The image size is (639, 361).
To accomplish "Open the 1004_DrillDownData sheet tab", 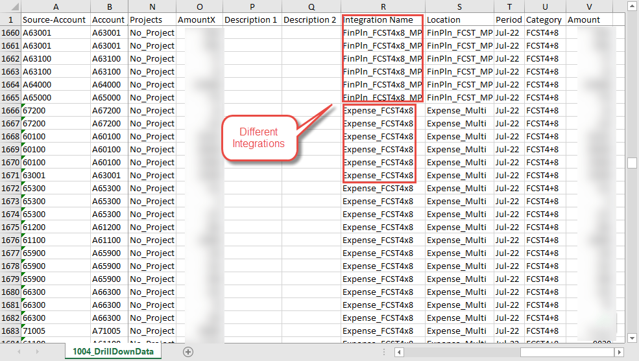I will (113, 352).
